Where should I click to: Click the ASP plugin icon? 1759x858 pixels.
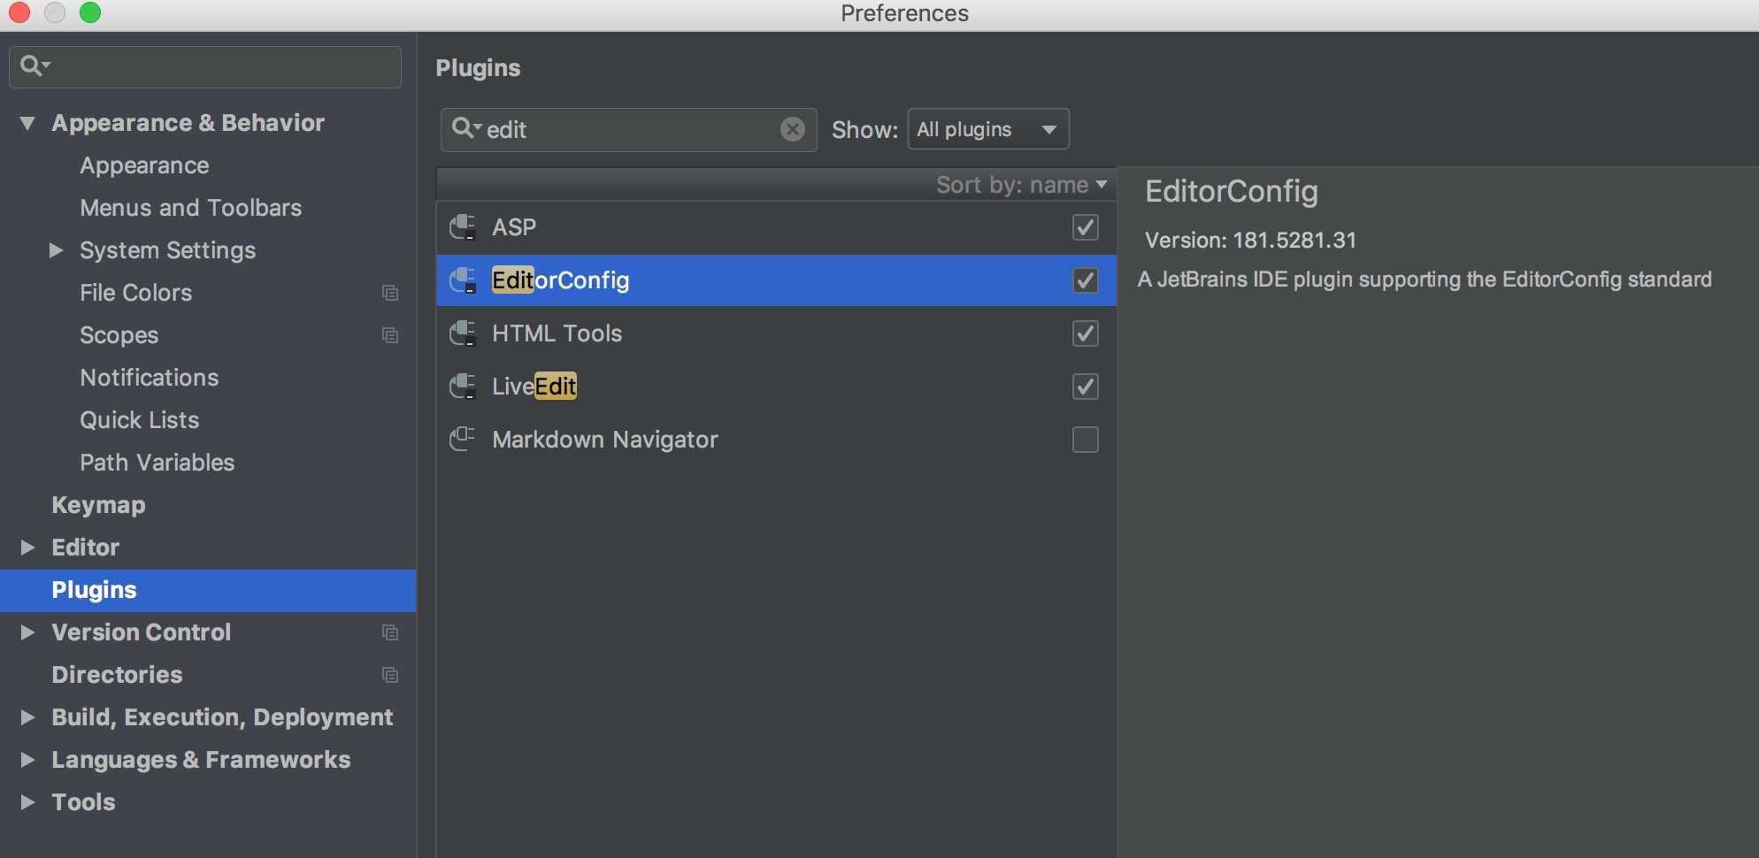(463, 227)
